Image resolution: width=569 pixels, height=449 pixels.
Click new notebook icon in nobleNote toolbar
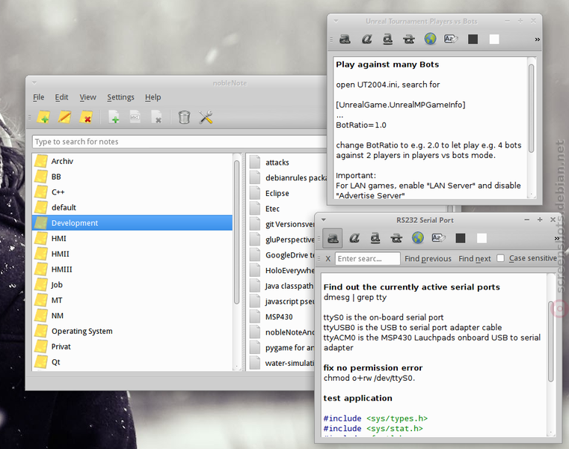43,117
